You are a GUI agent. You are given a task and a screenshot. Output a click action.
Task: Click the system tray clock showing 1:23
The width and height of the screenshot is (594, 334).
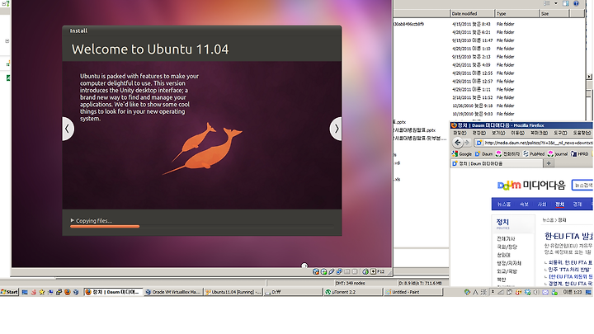(572, 292)
